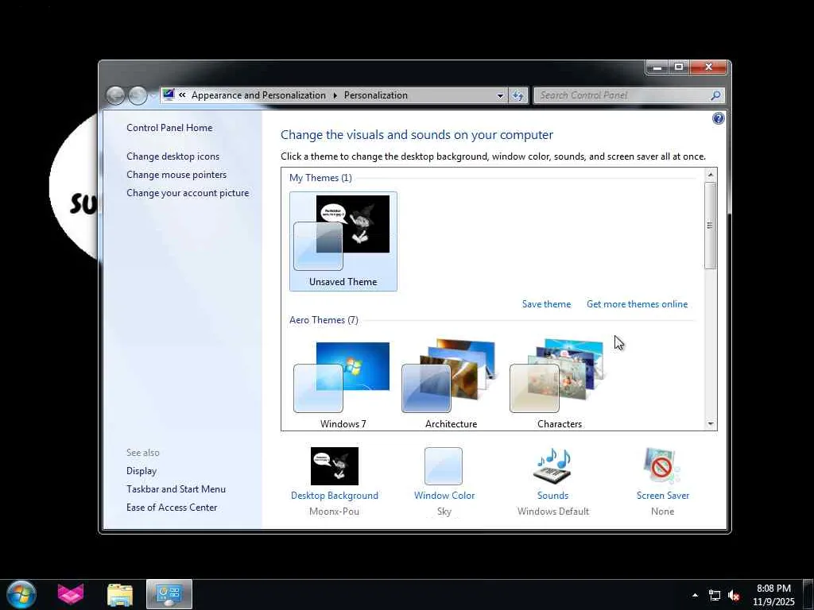This screenshot has width=814, height=610.
Task: Expand the address bar history dropdown
Action: pyautogui.click(x=500, y=95)
